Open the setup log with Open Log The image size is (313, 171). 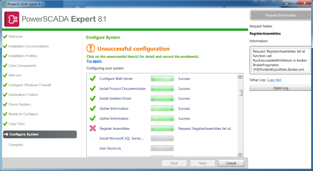(x=281, y=88)
